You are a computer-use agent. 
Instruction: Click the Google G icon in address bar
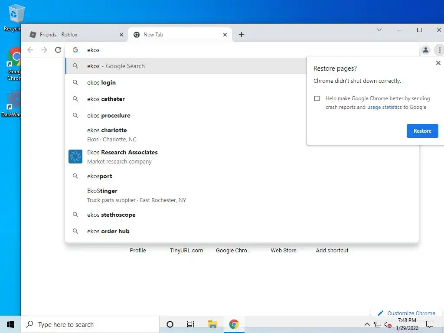point(75,50)
